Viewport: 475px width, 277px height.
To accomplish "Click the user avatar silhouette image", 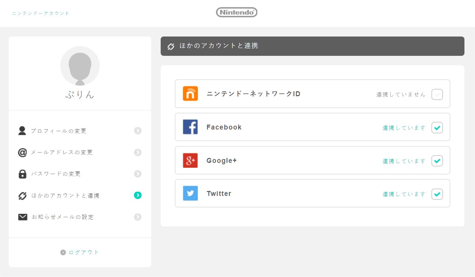I will (80, 66).
